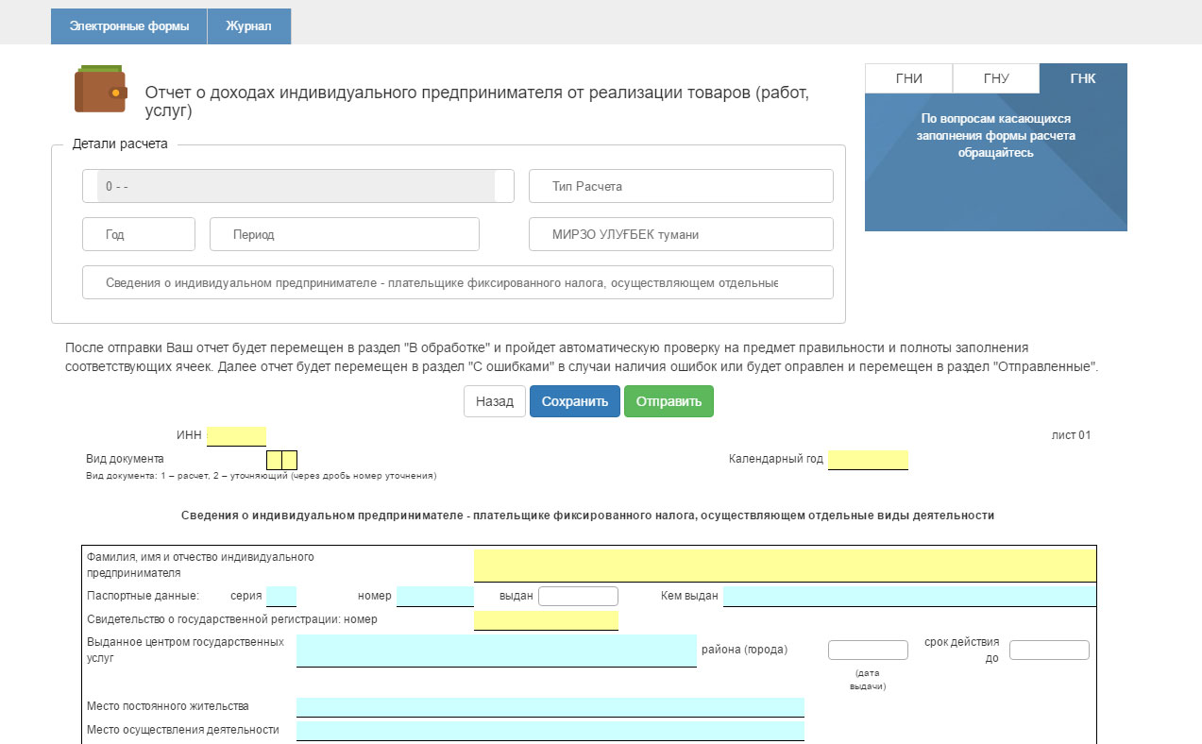Click the wallet icon beside report title

click(x=100, y=89)
